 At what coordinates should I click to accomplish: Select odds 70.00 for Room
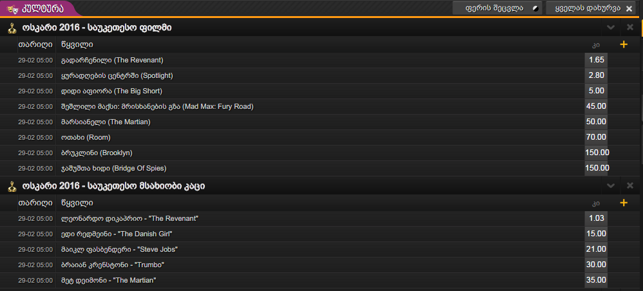596,137
